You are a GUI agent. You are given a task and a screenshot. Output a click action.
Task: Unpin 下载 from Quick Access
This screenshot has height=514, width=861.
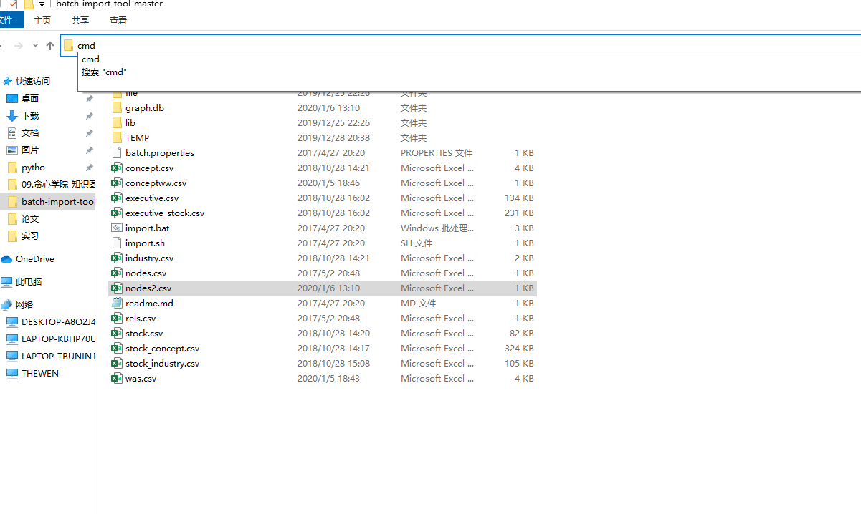pos(88,115)
